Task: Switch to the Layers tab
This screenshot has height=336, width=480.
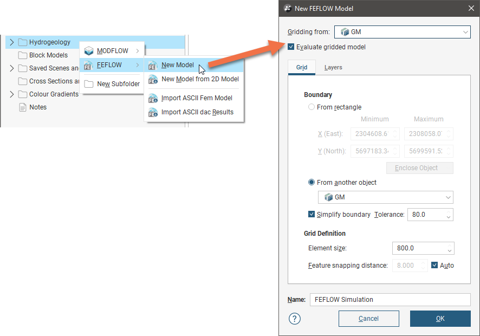Action: [x=333, y=68]
